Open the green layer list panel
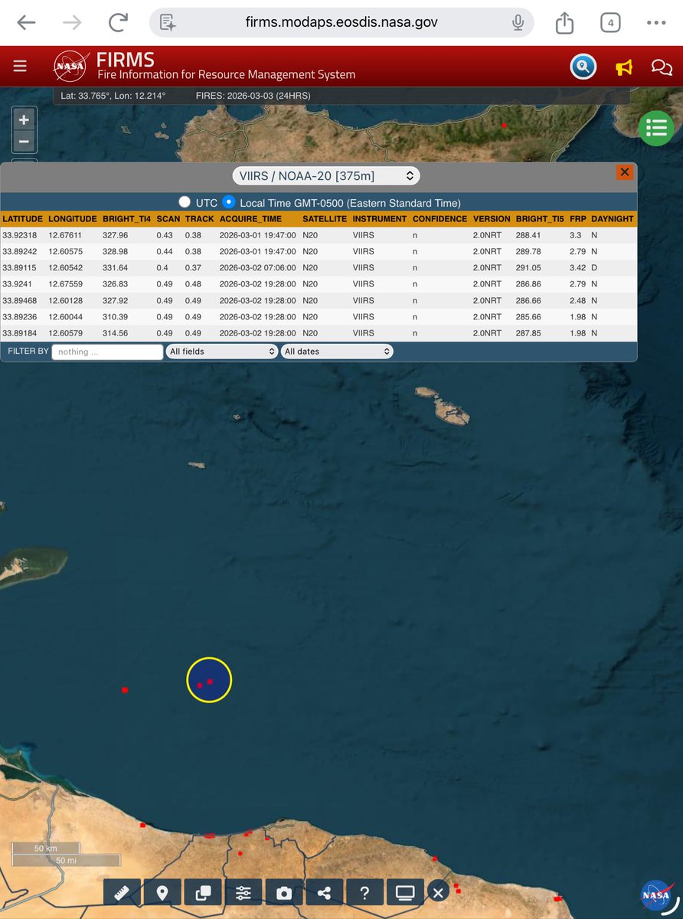This screenshot has width=683, height=919. (656, 128)
